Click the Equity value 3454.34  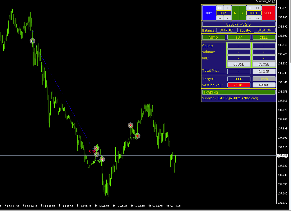click(x=265, y=30)
